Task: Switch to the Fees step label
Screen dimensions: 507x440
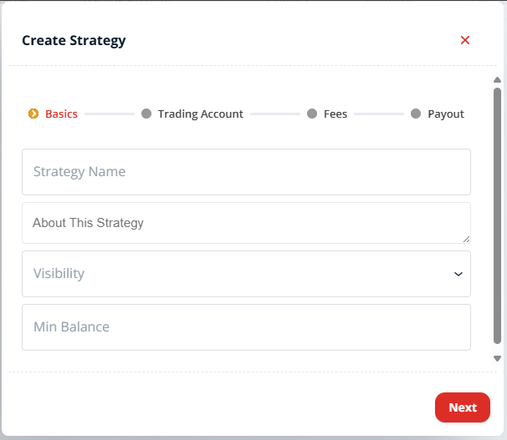Action: pos(335,114)
